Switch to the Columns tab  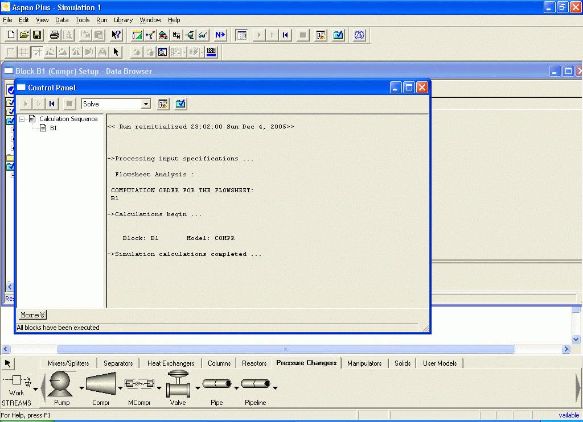(219, 363)
